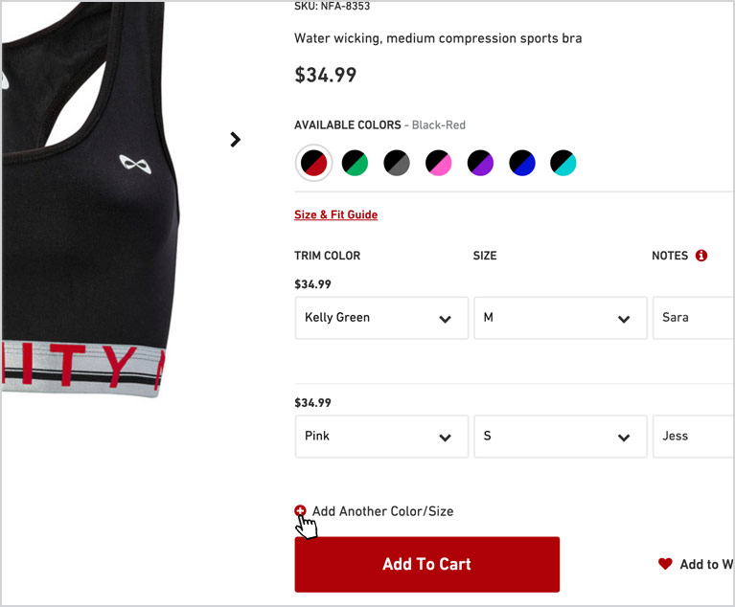Click the red plus icon for another color

point(300,510)
